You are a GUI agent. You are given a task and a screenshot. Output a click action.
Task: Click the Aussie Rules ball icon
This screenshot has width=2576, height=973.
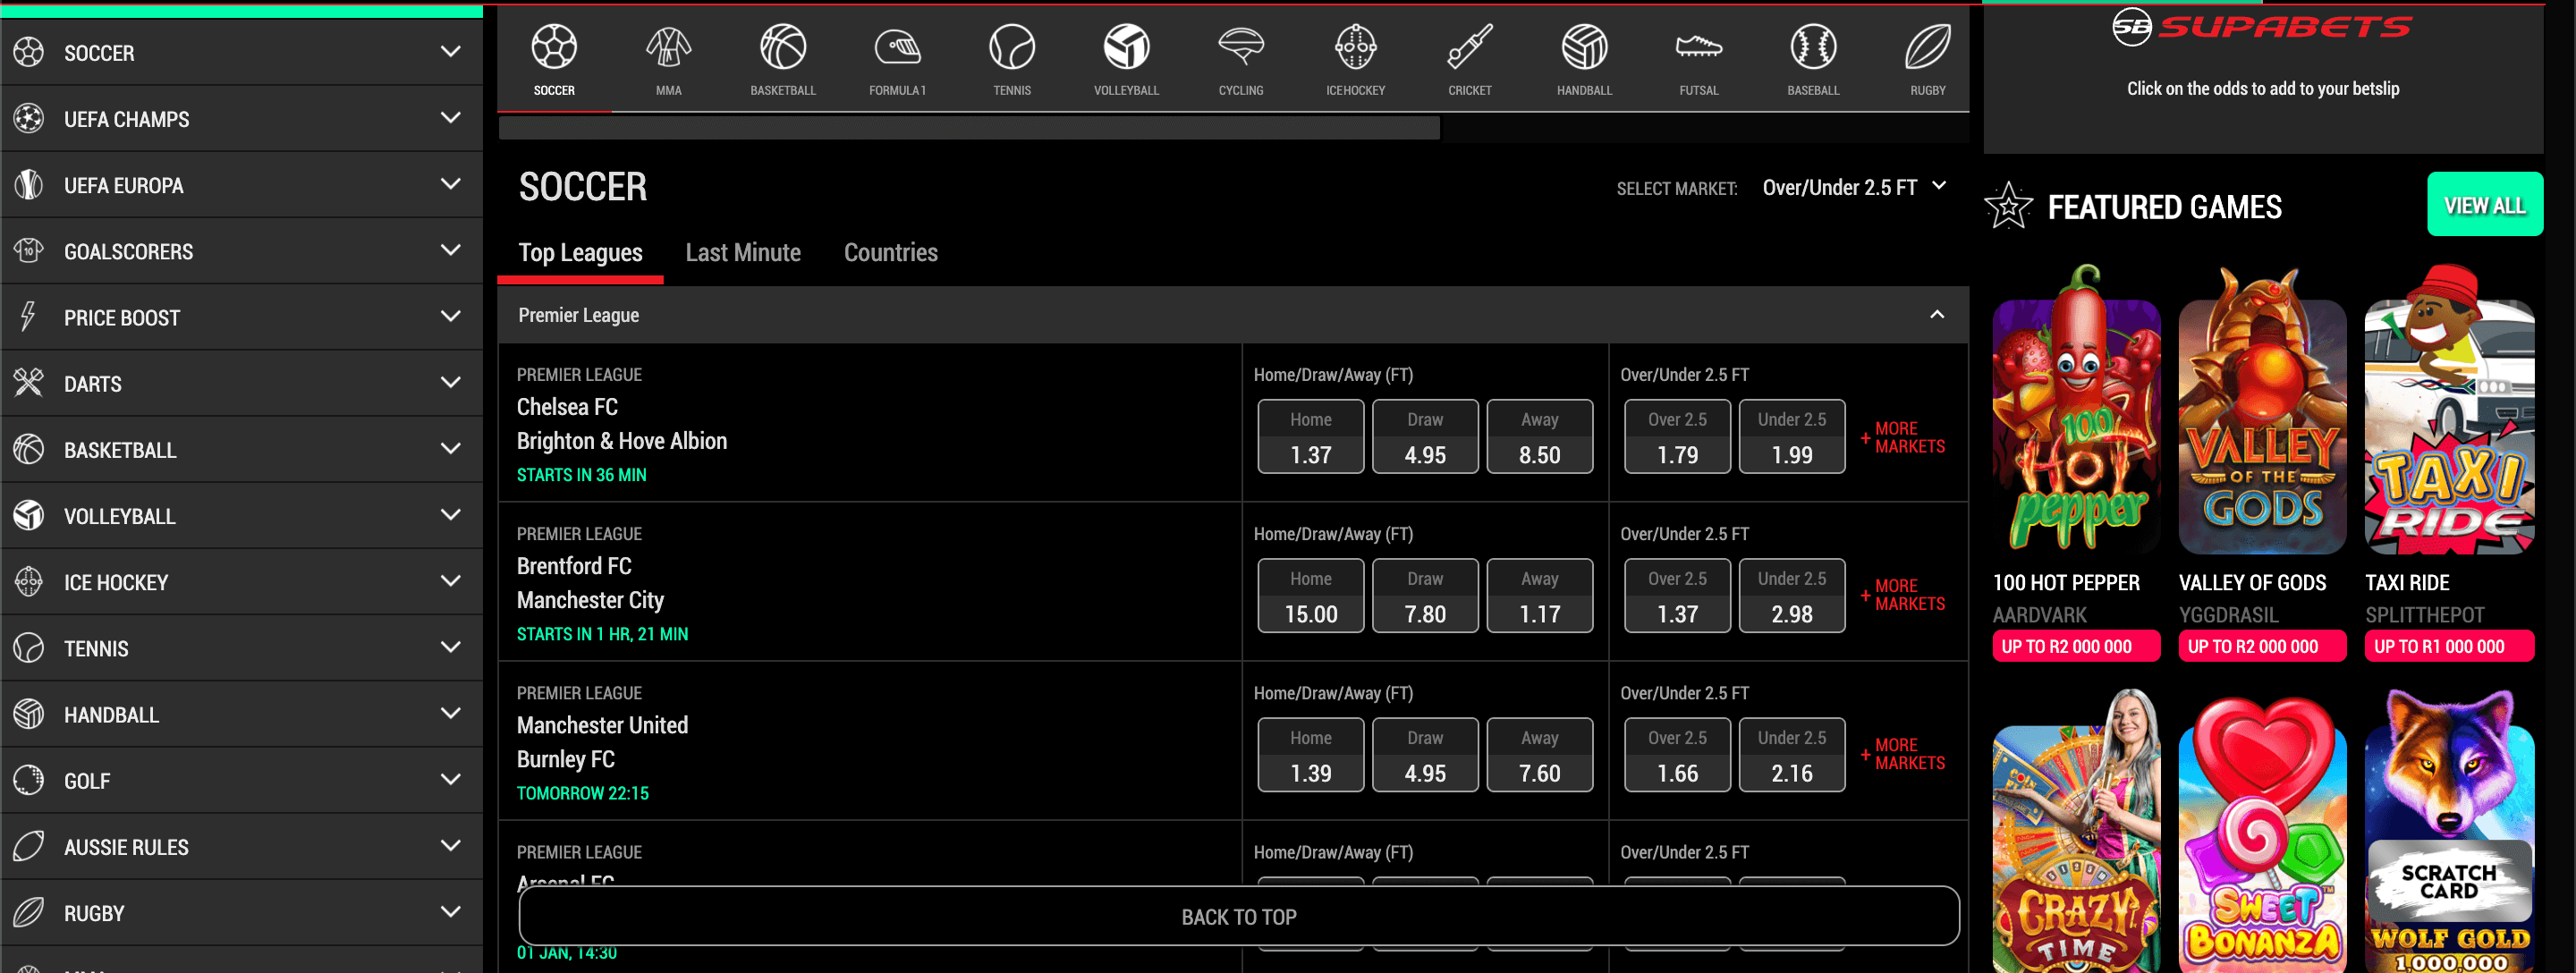(x=29, y=846)
